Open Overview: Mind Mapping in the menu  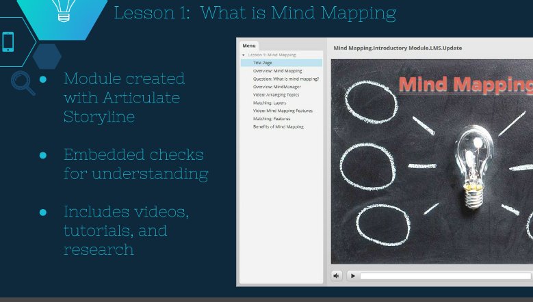(x=277, y=71)
